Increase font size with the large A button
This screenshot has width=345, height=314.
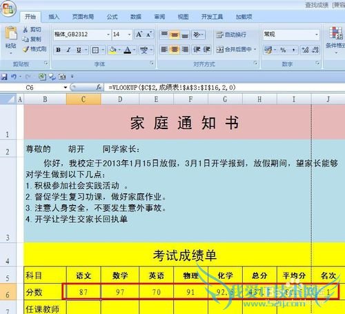(139, 35)
